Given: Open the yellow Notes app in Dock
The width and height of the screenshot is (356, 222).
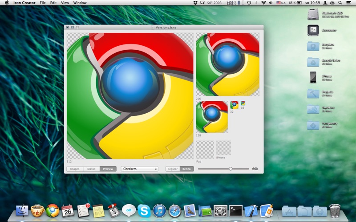Looking at the screenshot, I should [x=98, y=211].
